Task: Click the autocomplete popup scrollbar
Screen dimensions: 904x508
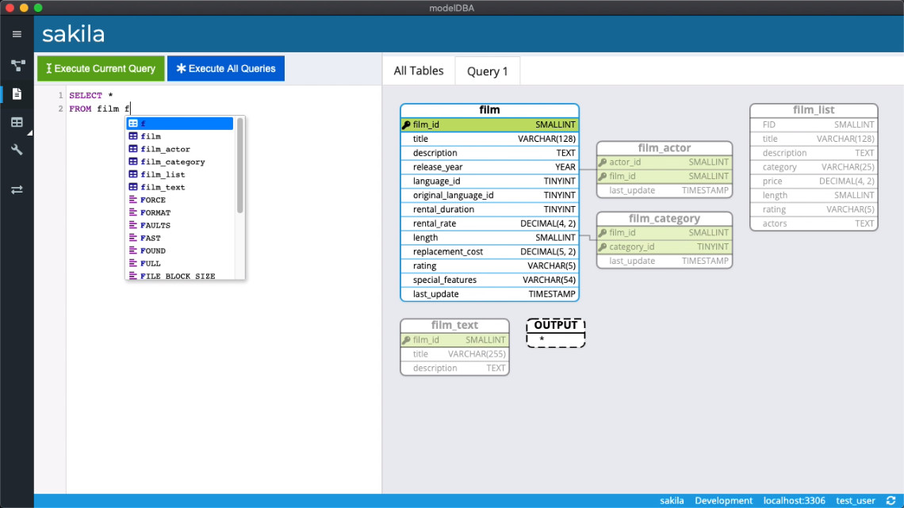Action: [239, 166]
